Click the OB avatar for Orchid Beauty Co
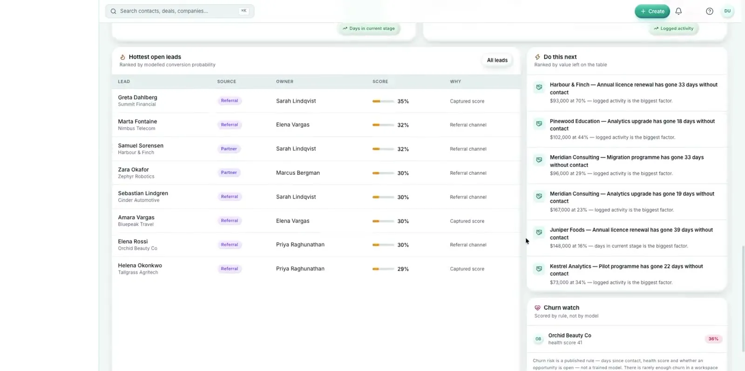The width and height of the screenshot is (745, 371). point(538,339)
